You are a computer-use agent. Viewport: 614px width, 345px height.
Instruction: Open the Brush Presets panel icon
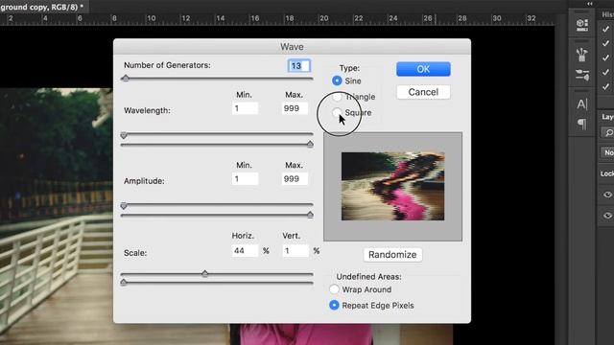582,55
